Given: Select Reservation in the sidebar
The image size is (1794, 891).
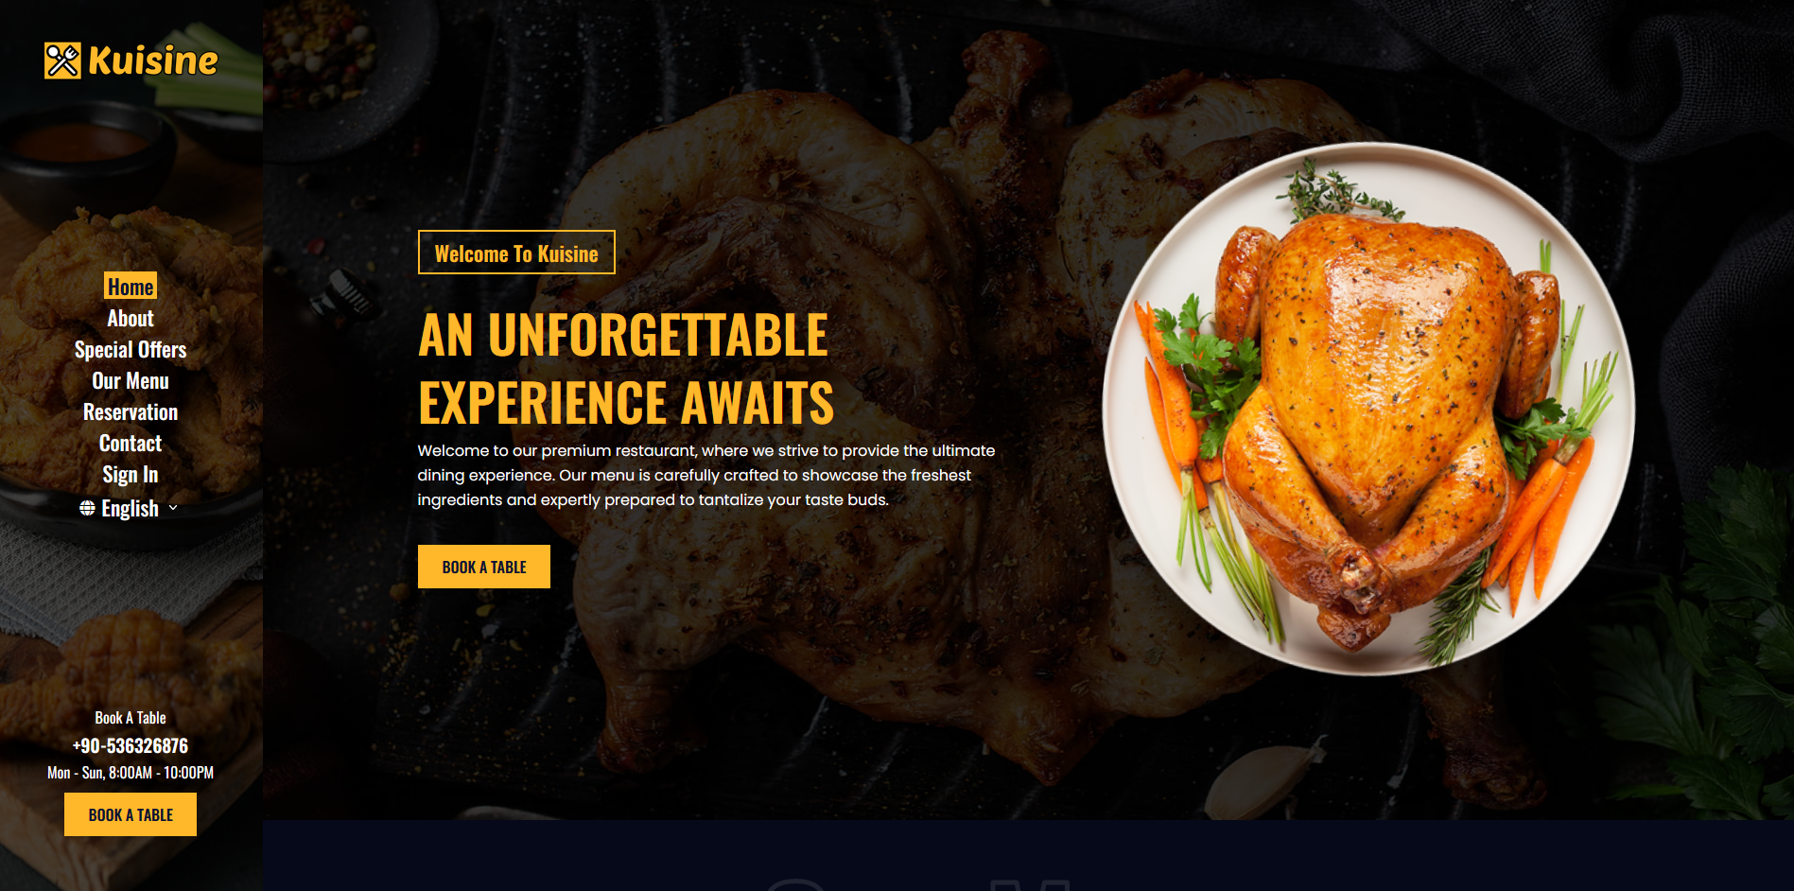Looking at the screenshot, I should (131, 411).
